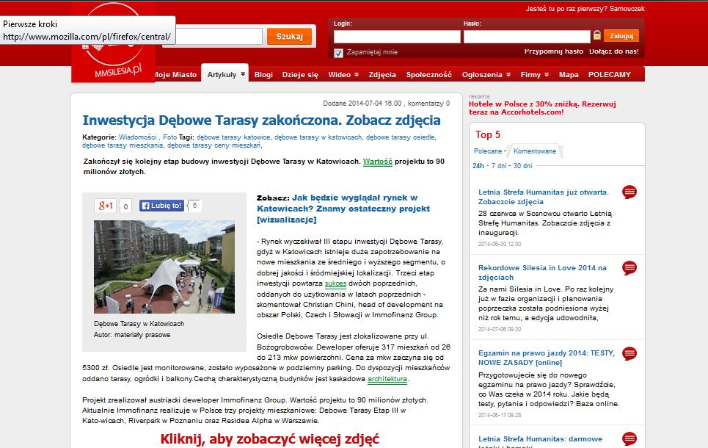
Task: Open the Zdjęcia menu item
Action: pyautogui.click(x=382, y=75)
